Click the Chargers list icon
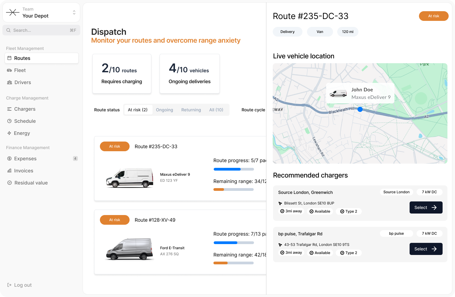The height and width of the screenshot is (297, 455). pos(9,109)
